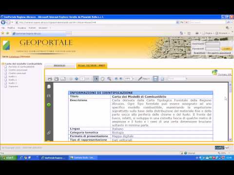Click the orange Login button
The image size is (234, 175).
point(226,49)
